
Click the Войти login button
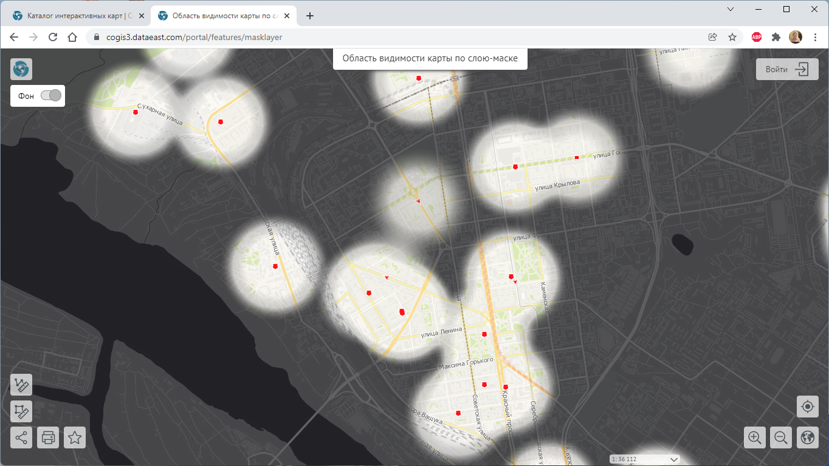788,69
